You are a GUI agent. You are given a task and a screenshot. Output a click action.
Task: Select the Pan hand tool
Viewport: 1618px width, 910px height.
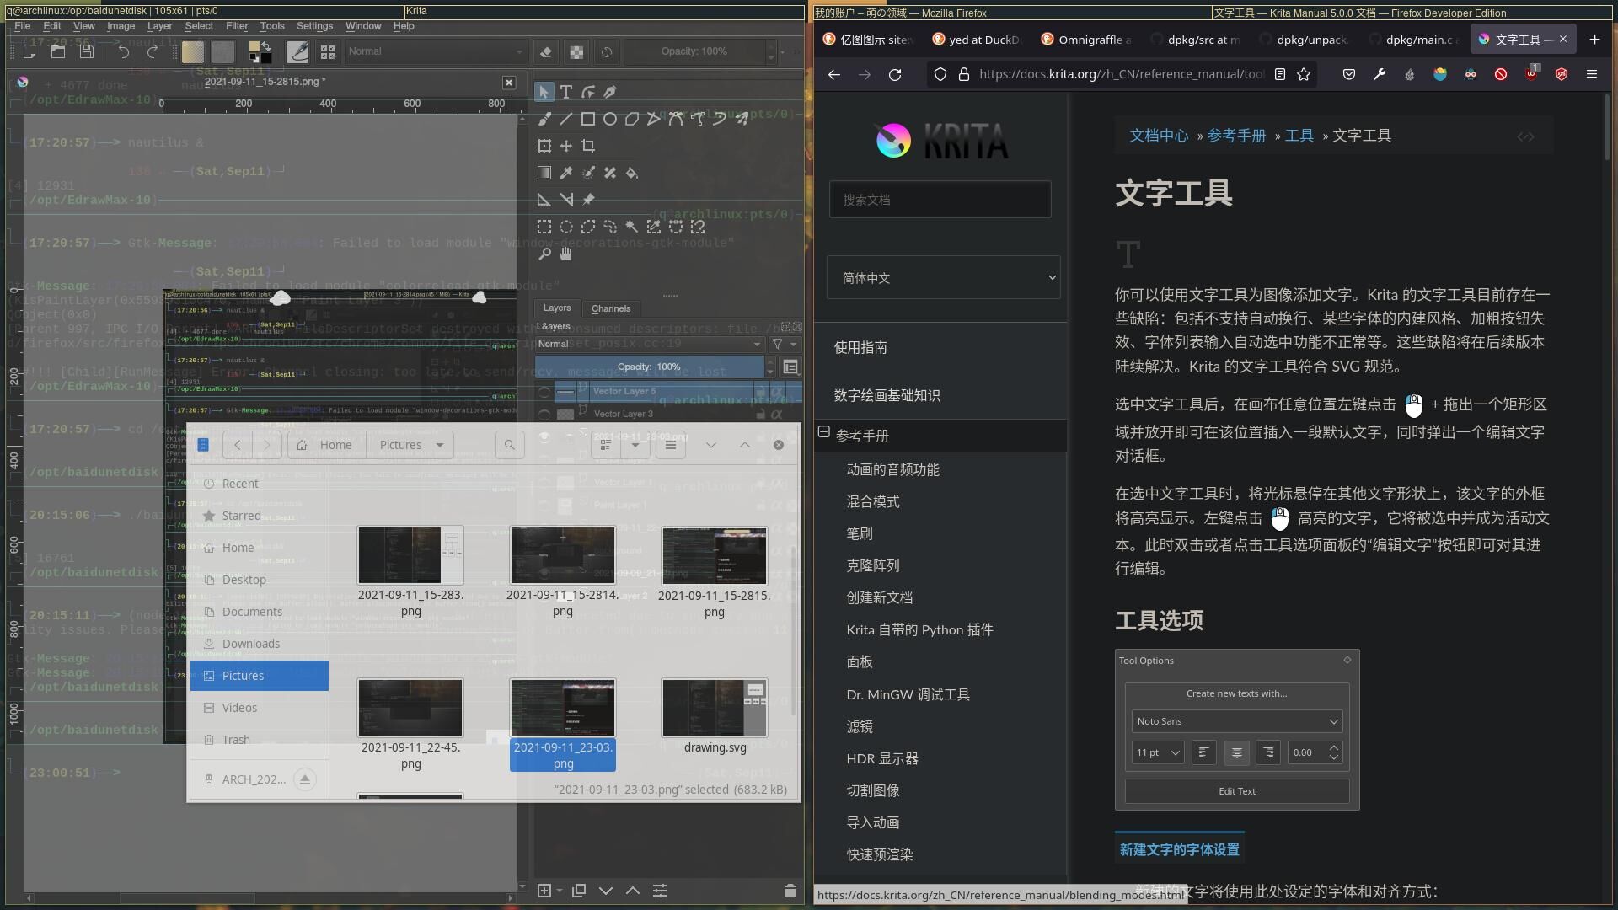click(566, 254)
